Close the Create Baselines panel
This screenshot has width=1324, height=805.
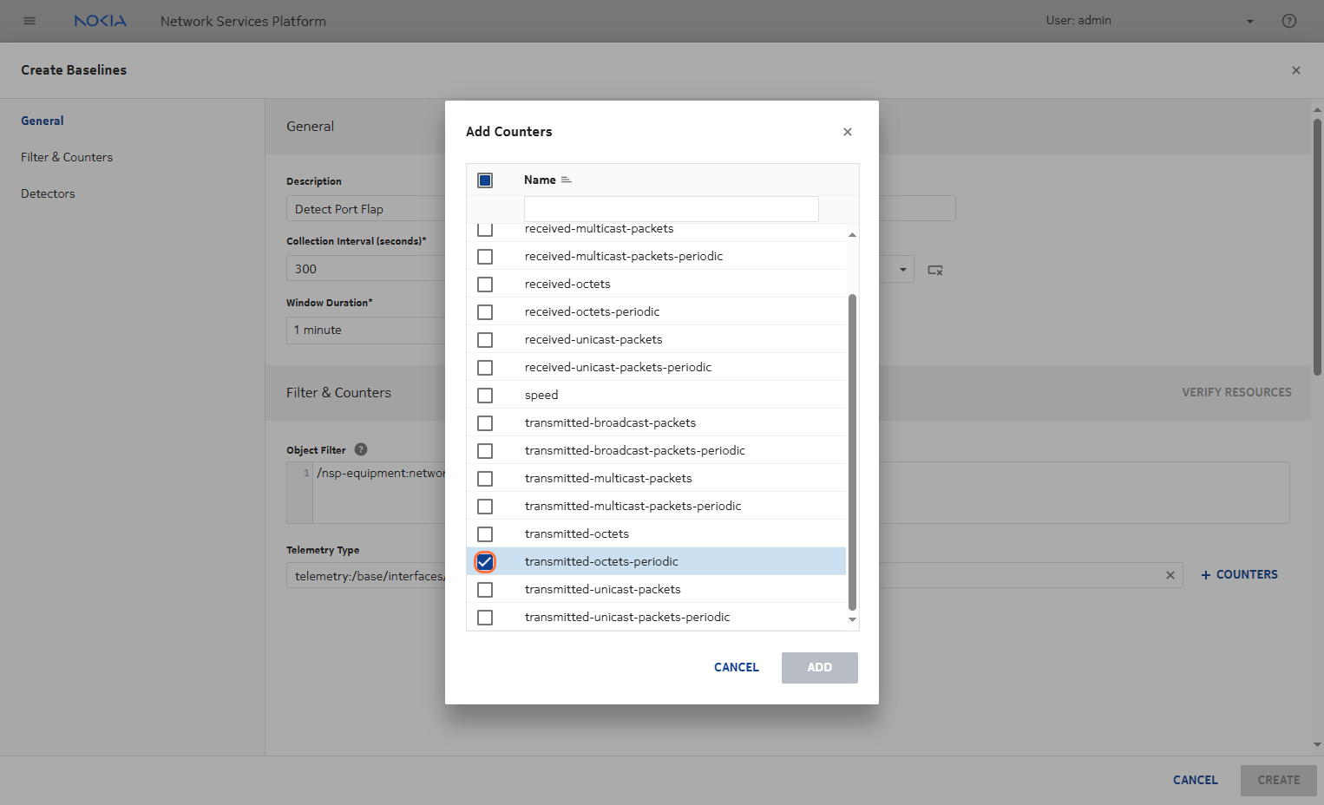pos(1295,70)
